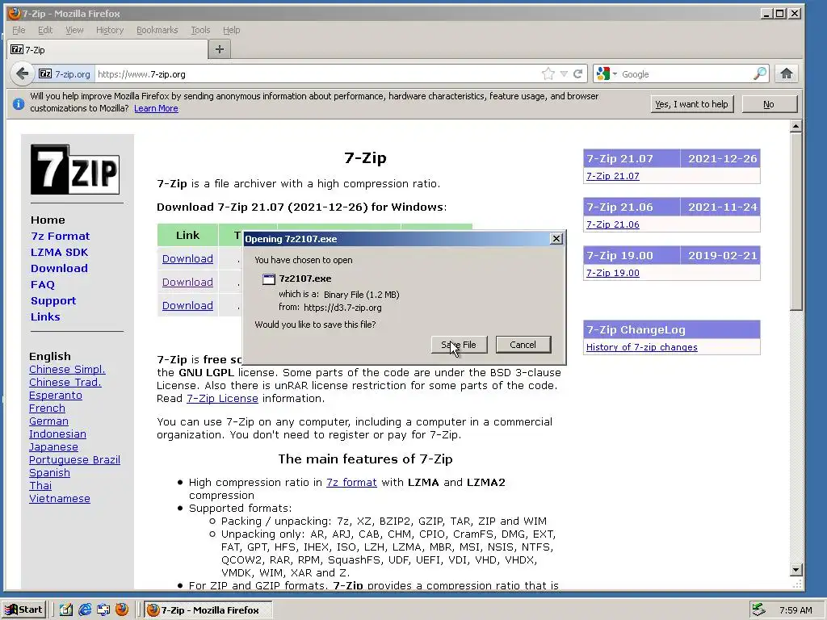Click Cancel in the download dialog
827x620 pixels.
[523, 345]
